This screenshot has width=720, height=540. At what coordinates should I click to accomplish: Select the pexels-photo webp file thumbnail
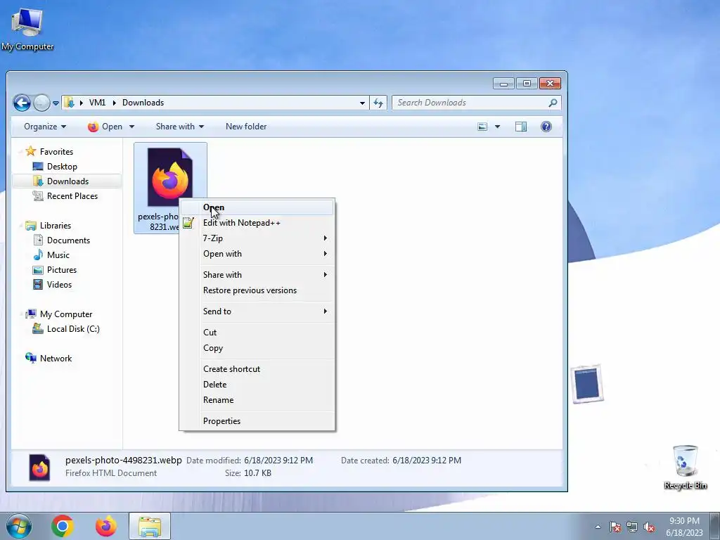coord(169,177)
